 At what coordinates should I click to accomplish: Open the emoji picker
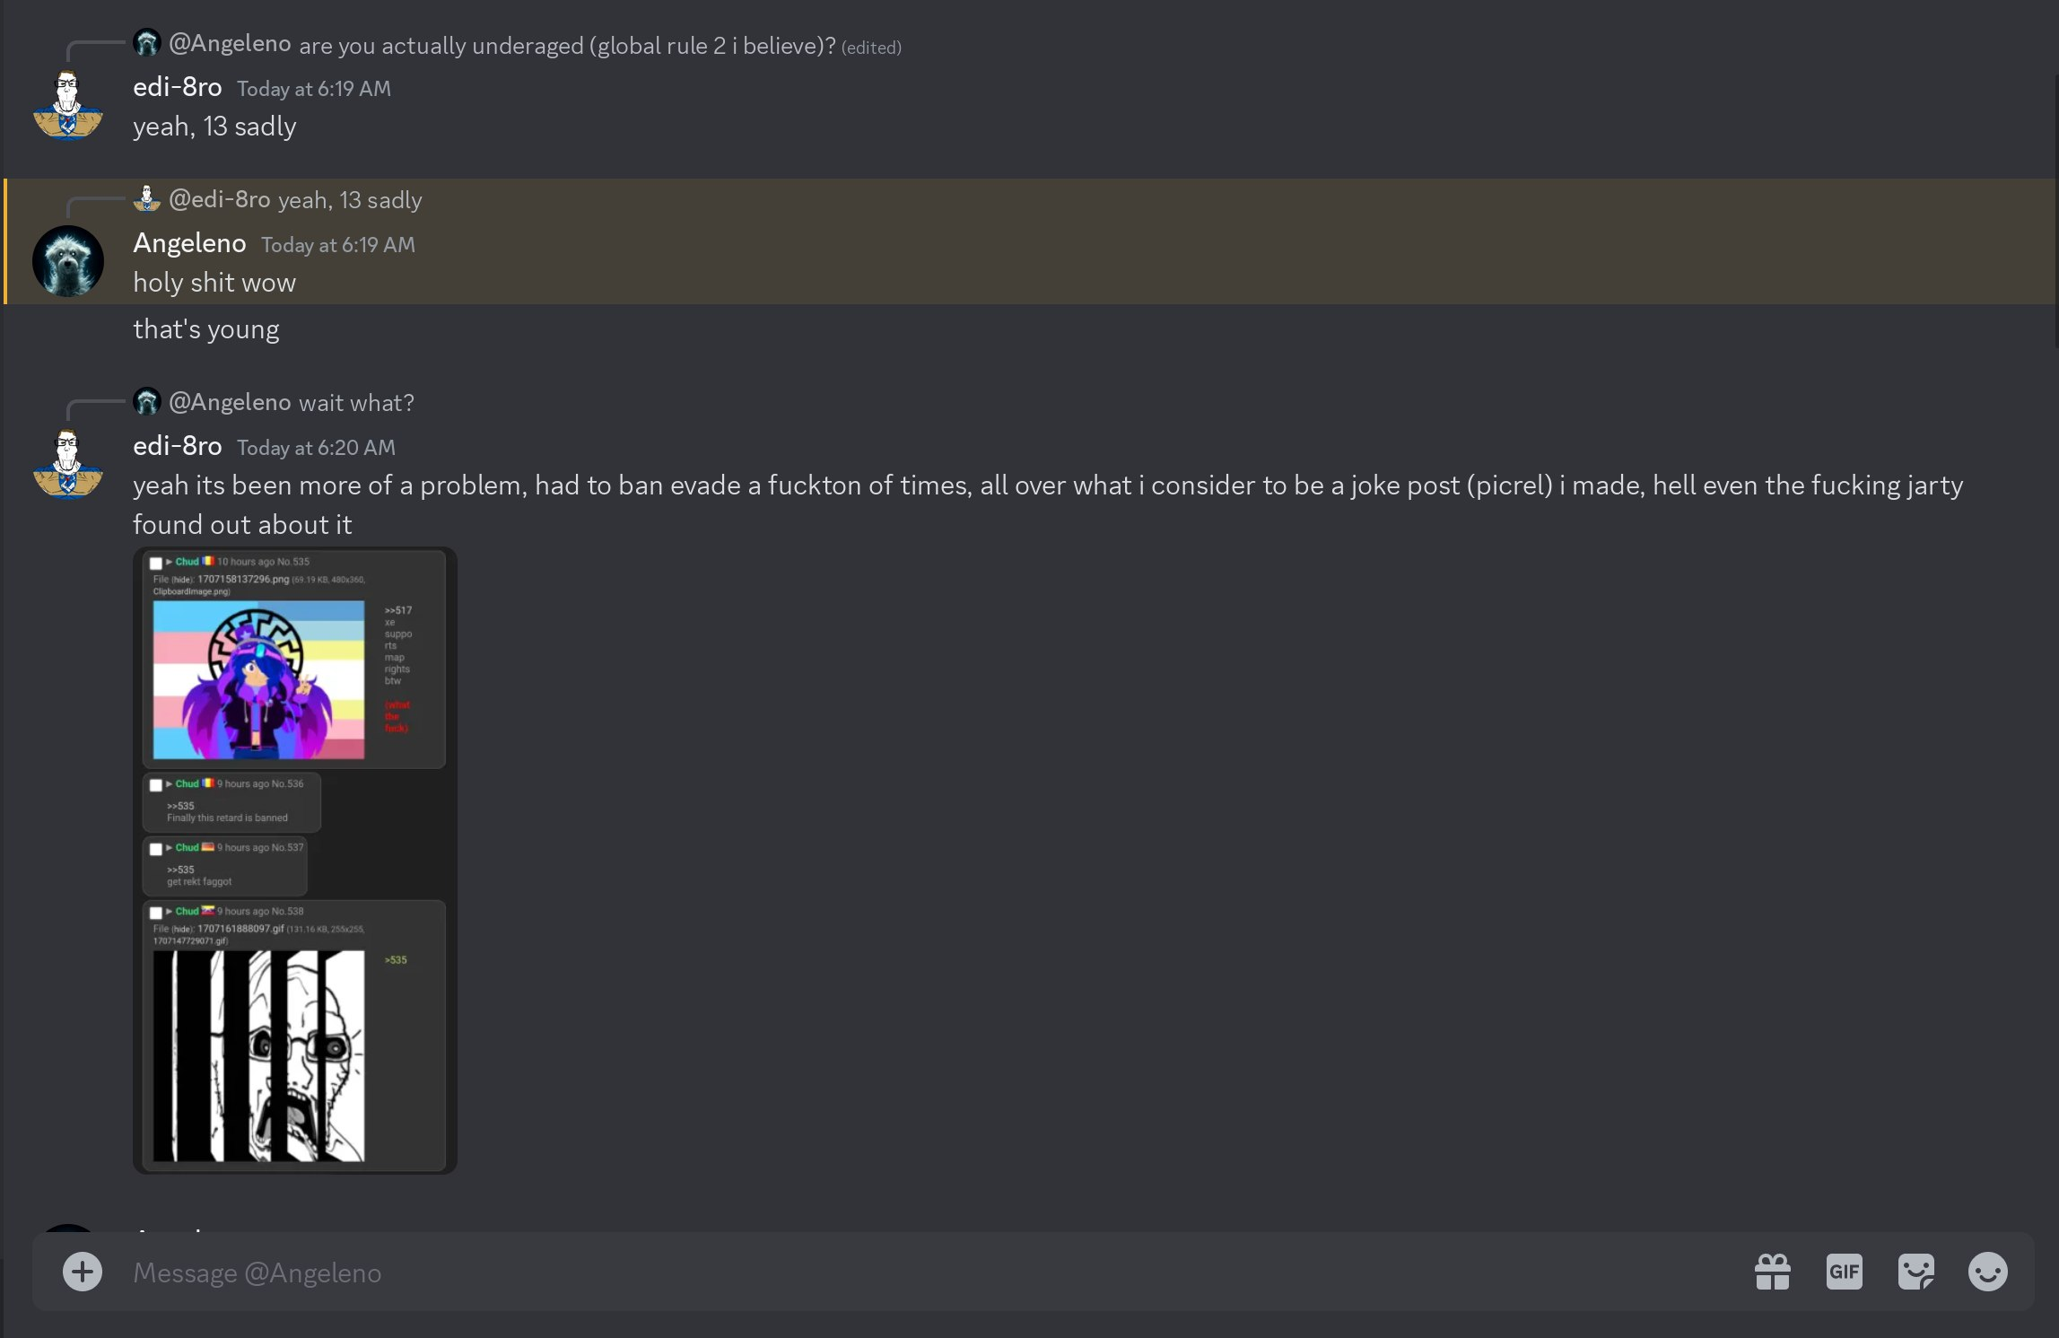pyautogui.click(x=1987, y=1272)
